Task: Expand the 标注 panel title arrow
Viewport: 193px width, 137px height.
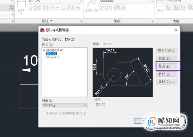Action: 51,21
